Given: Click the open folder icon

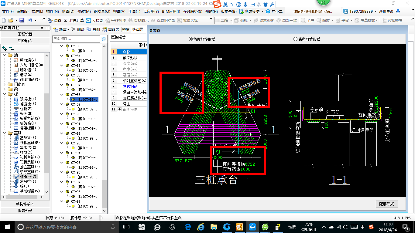Looking at the screenshot, I should (x=11, y=20).
